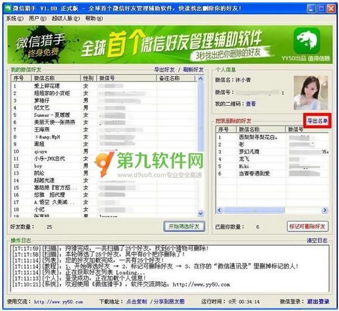Sort friends by 序号 column header
Image resolution: width=339 pixels, height=311 pixels.
click(21, 78)
